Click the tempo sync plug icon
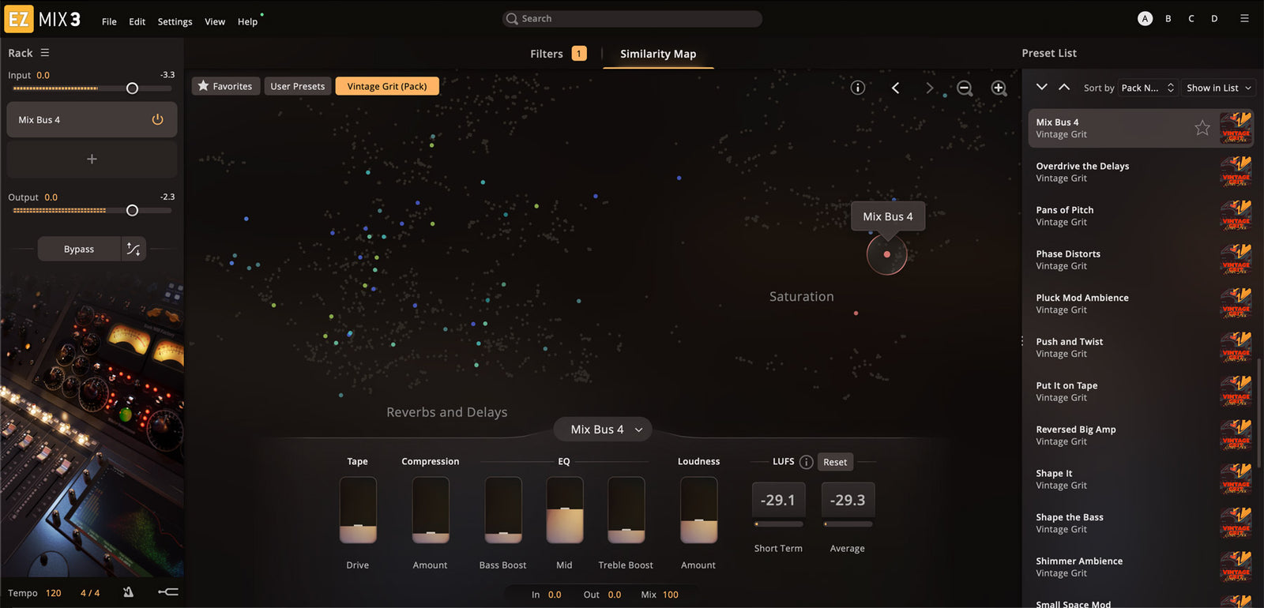Screen dimensions: 1264x608 [167, 592]
